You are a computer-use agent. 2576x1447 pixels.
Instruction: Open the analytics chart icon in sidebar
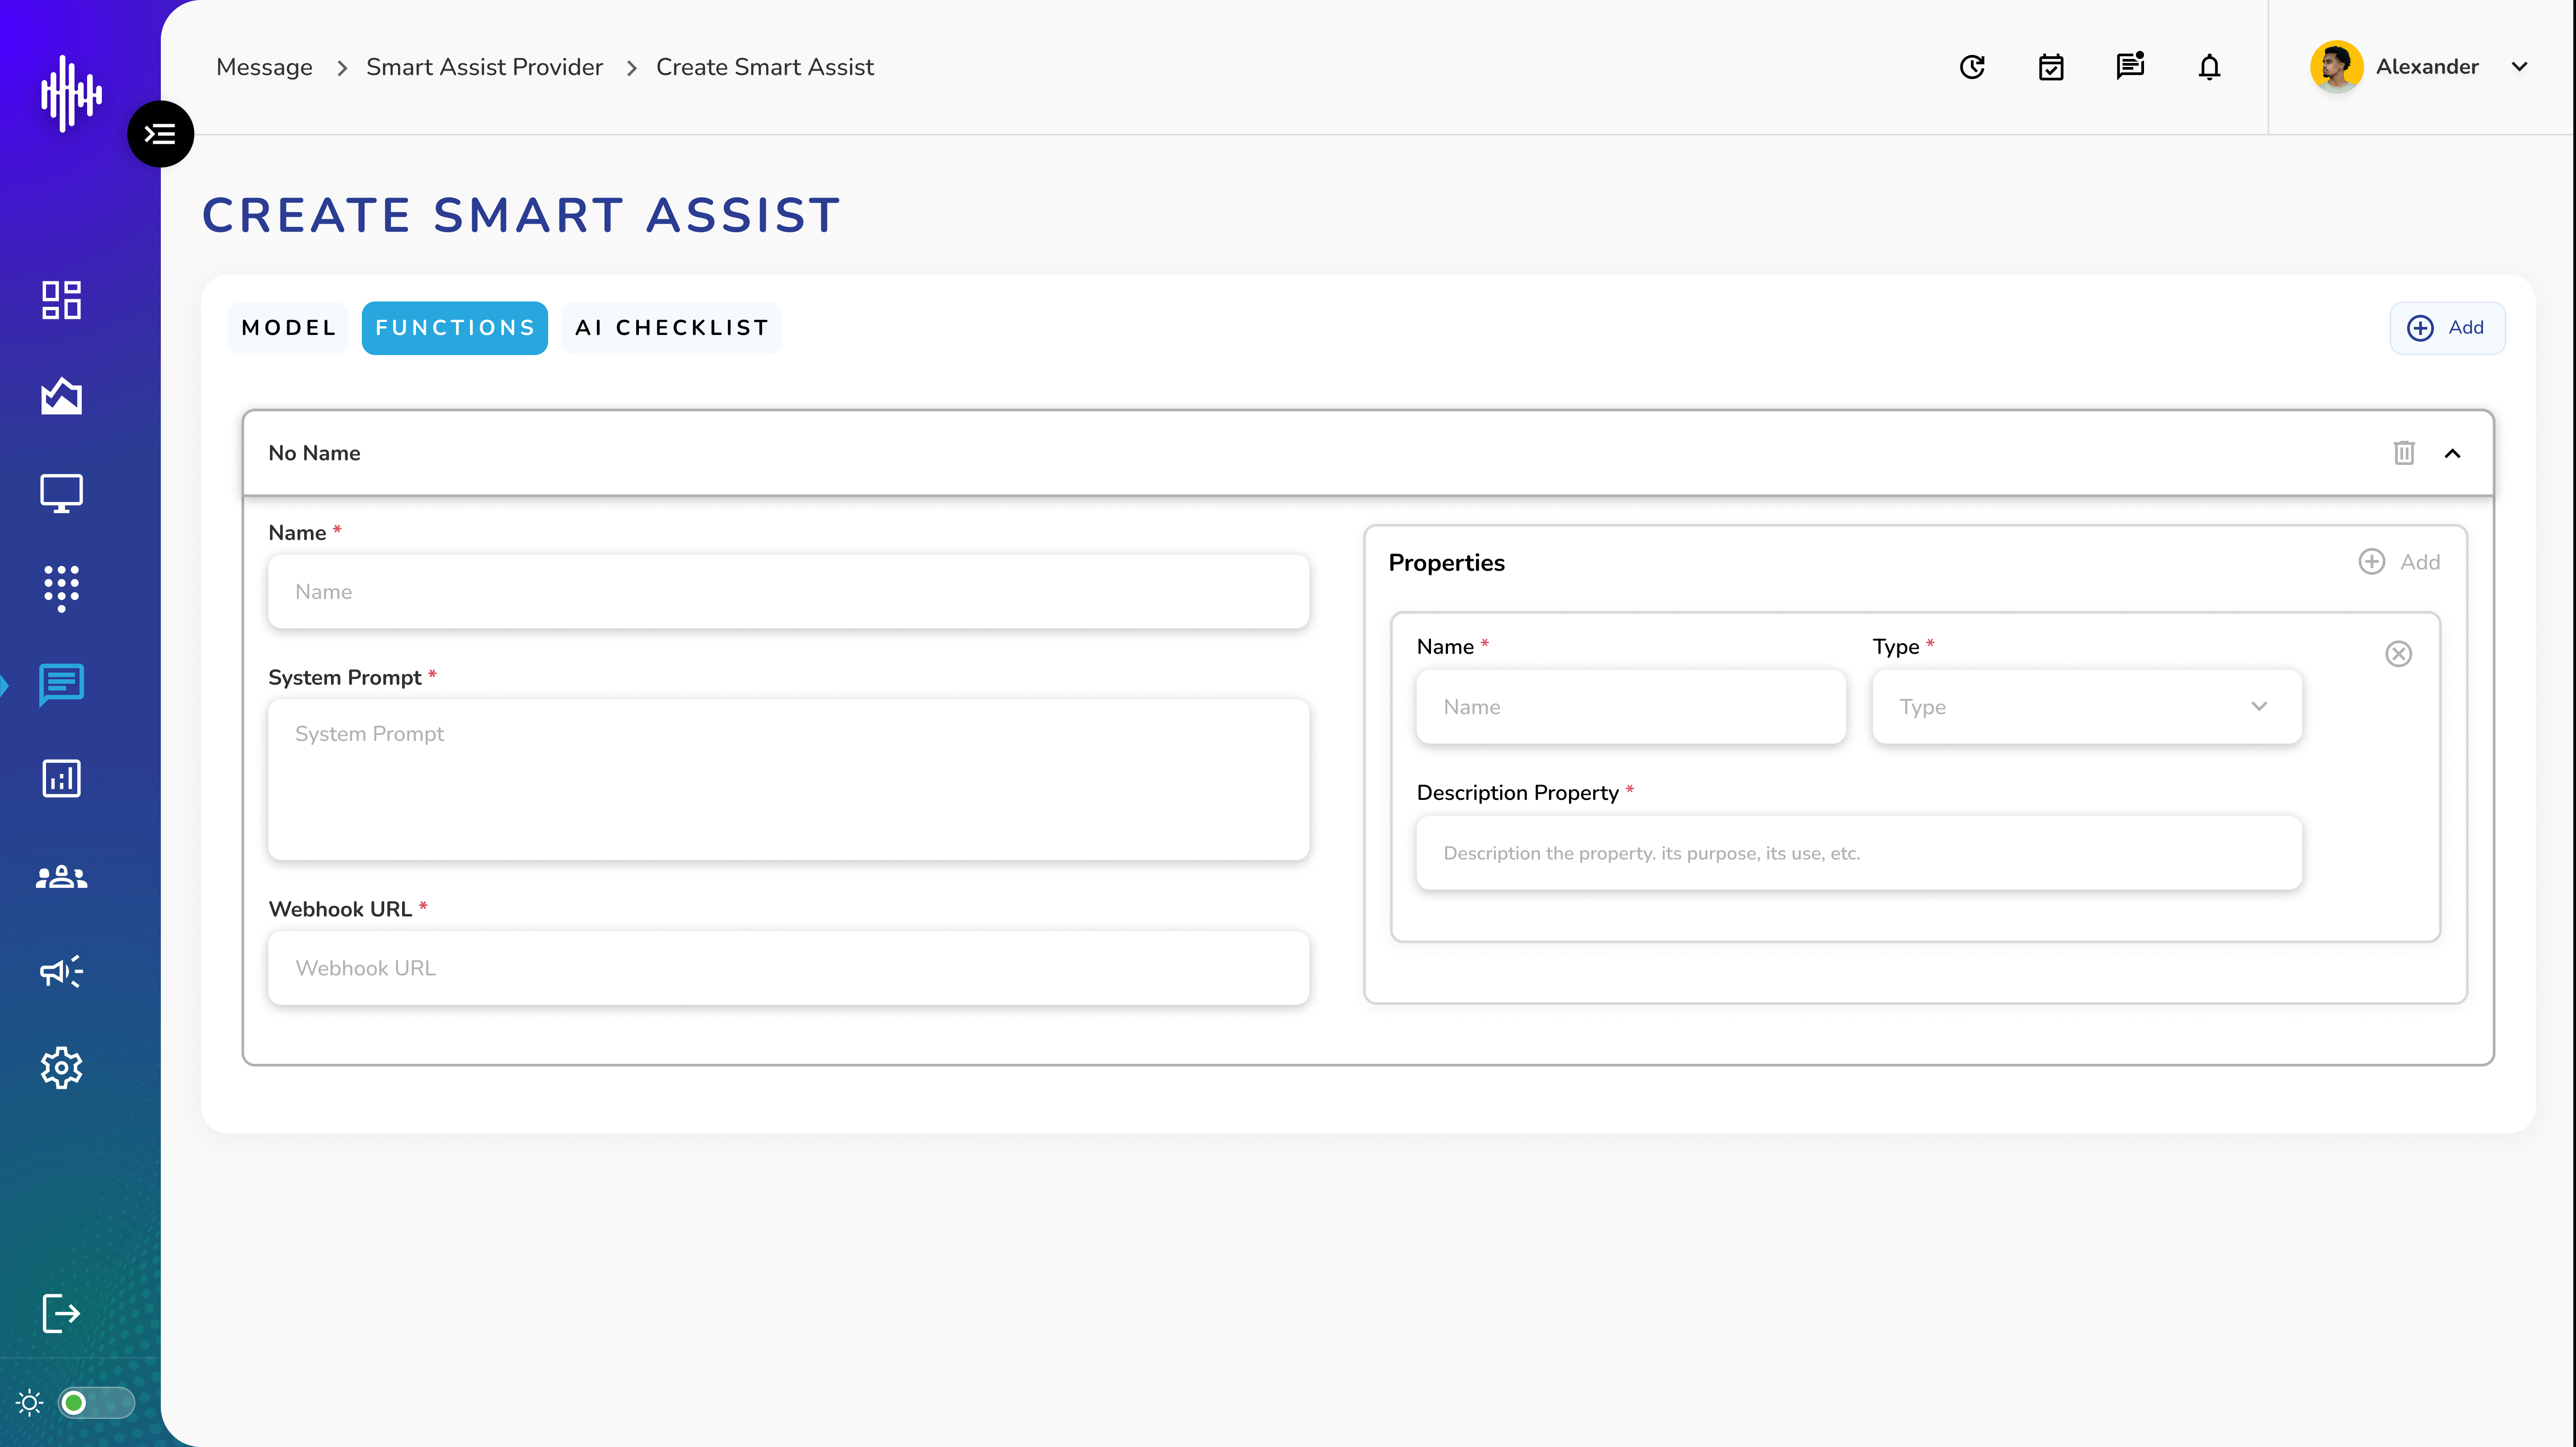pos(61,396)
